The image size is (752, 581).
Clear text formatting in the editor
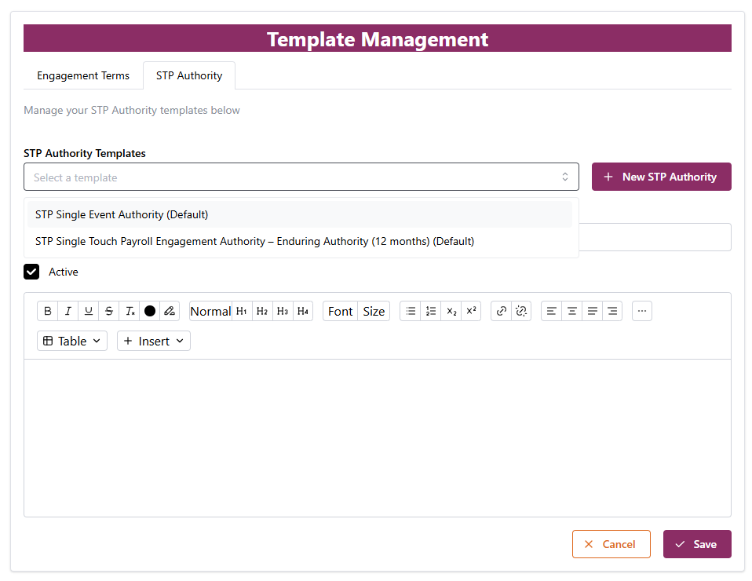point(130,311)
